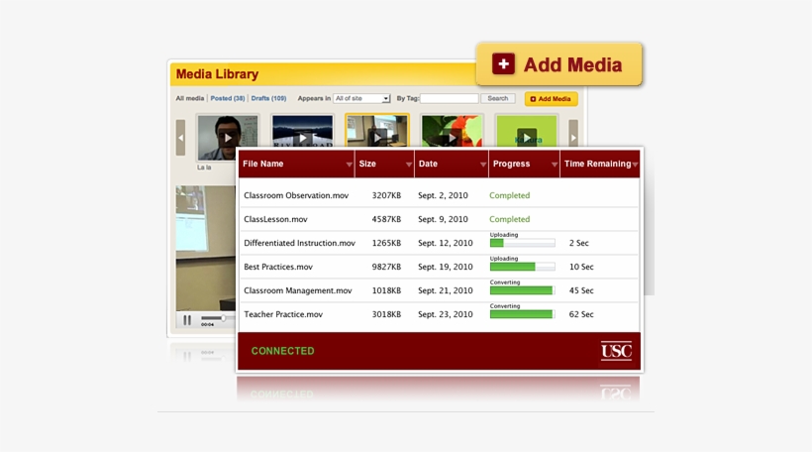This screenshot has height=452, width=812.
Task: Select the Drafts (109) filter
Action: pyautogui.click(x=268, y=98)
